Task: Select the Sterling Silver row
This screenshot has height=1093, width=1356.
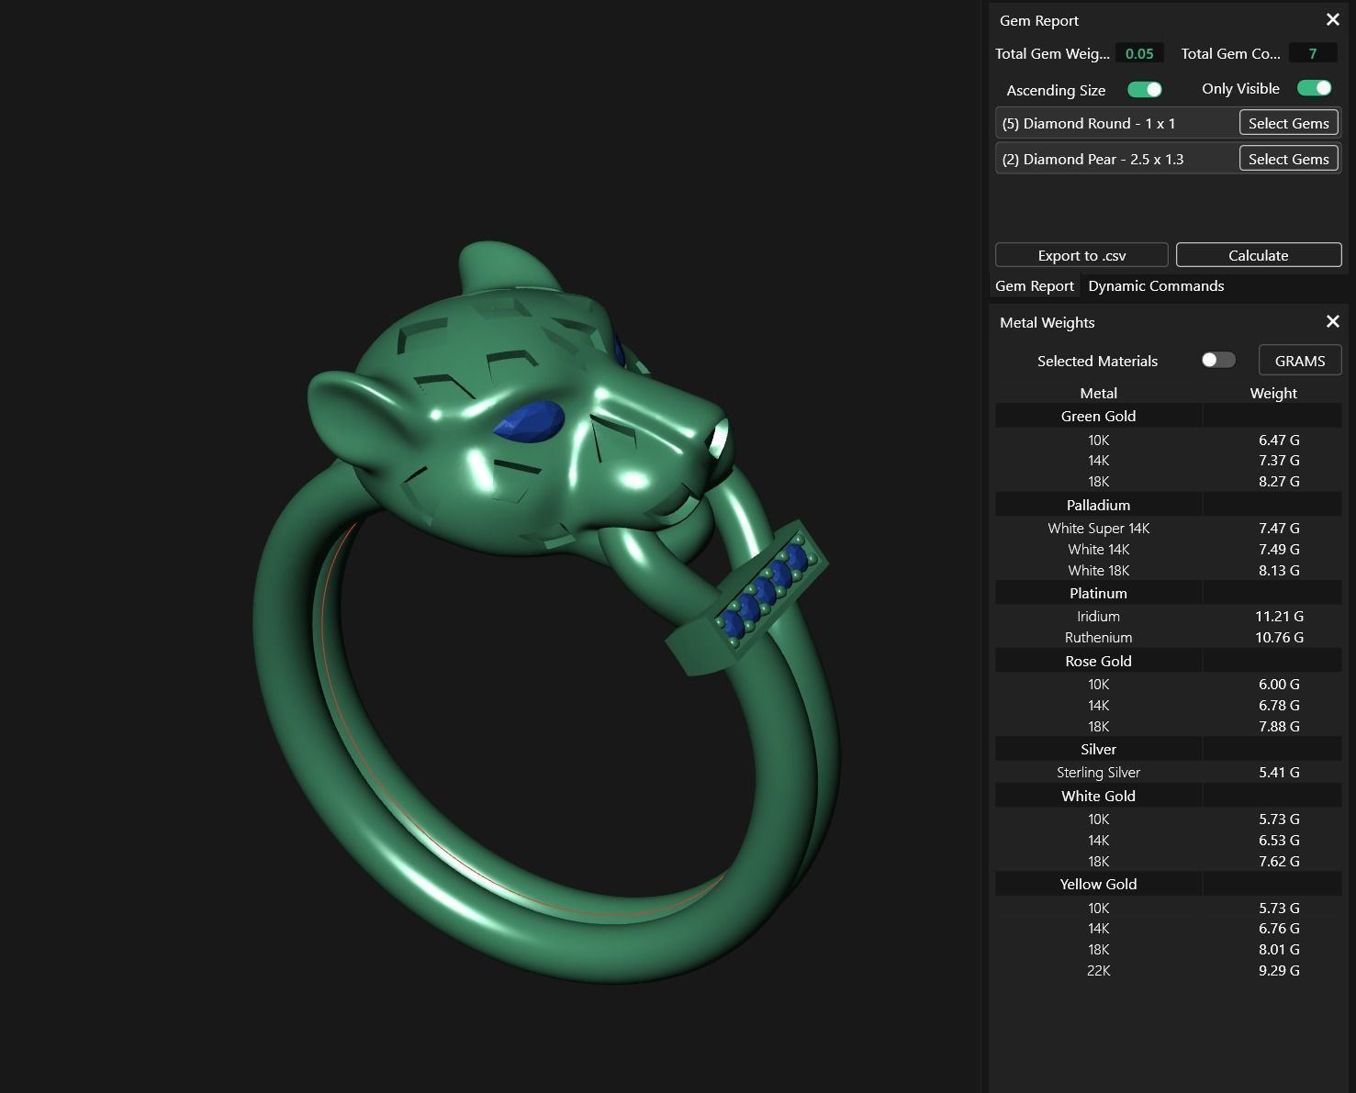Action: (1168, 772)
